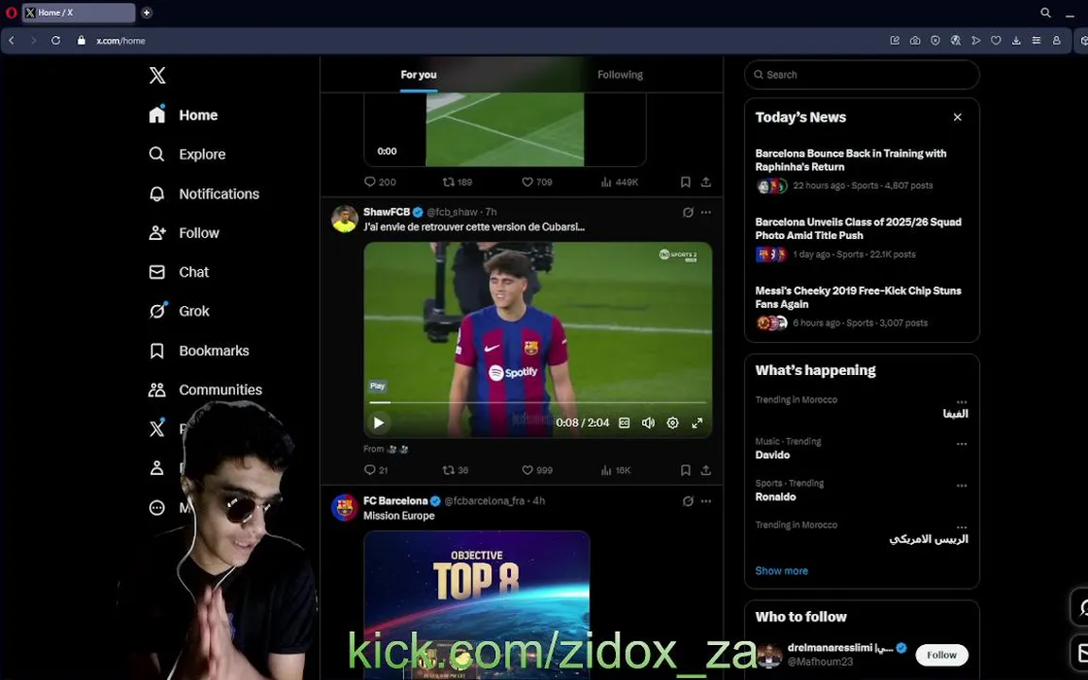Viewport: 1088px width, 680px height.
Task: Open Follow in the sidebar
Action: pos(184,233)
